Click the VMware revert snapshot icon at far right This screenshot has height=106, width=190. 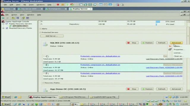tap(122, 5)
